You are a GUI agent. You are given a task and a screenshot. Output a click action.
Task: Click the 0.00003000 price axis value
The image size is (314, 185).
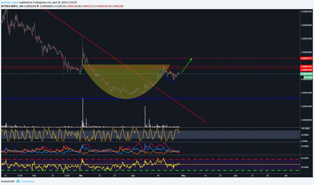pos(306,52)
